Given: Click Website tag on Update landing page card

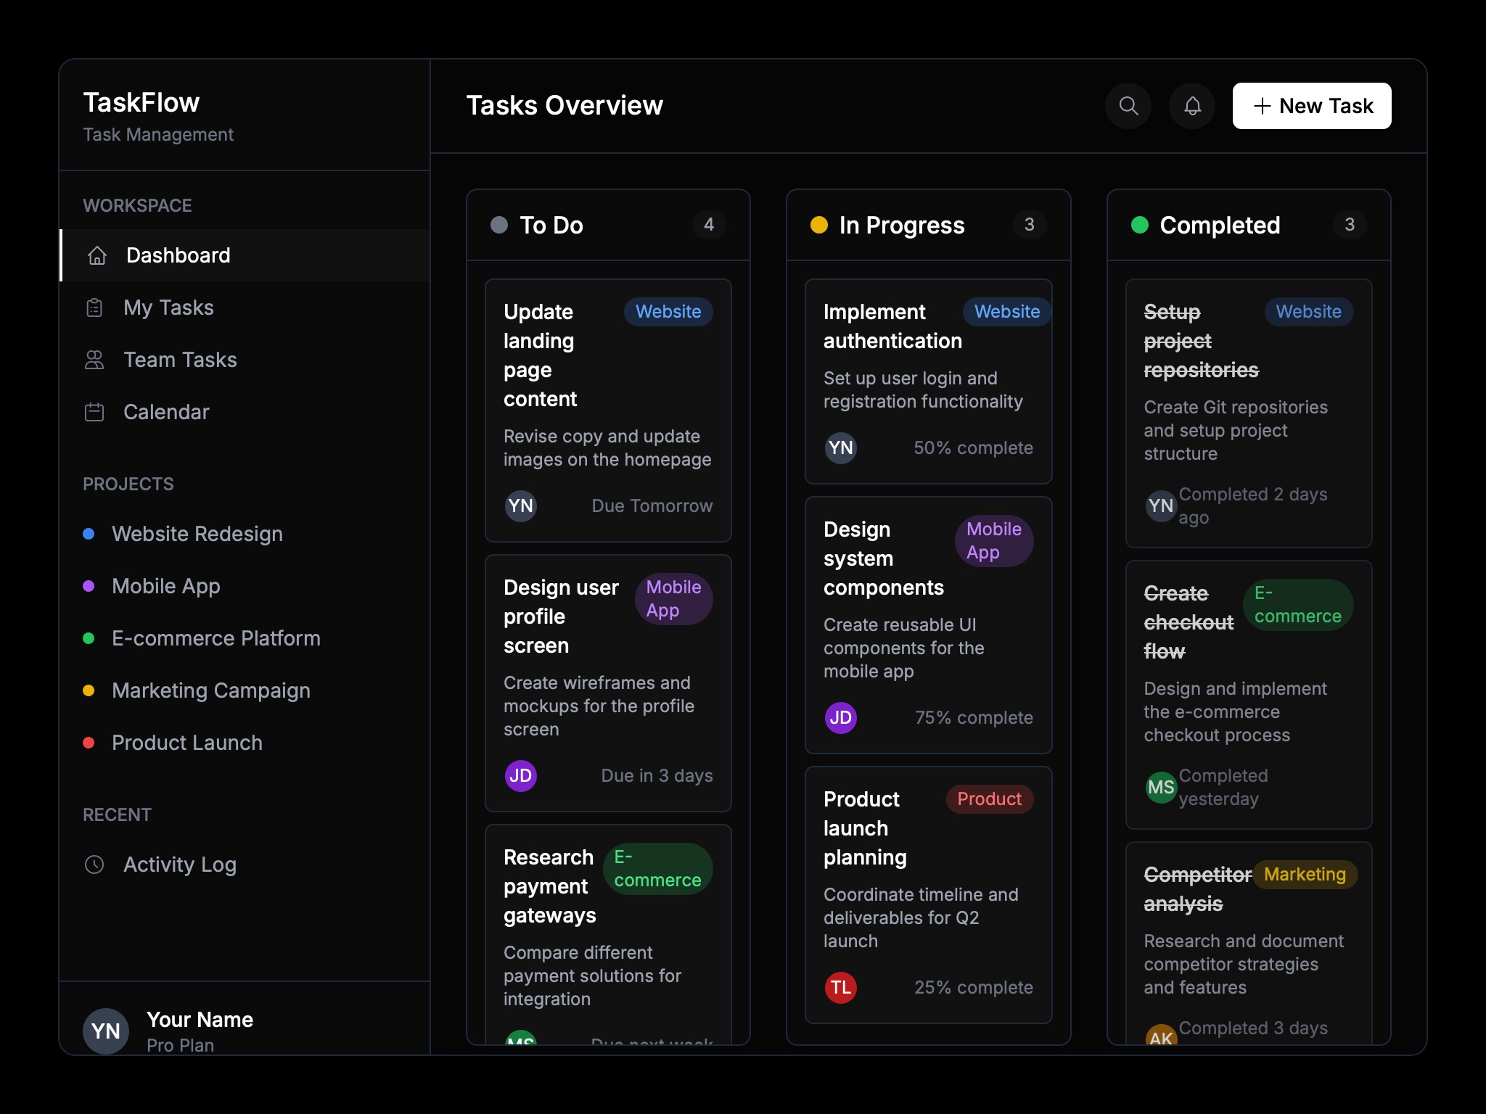Looking at the screenshot, I should coord(668,312).
